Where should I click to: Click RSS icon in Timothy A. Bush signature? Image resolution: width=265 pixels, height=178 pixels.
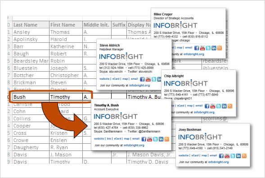tap(167, 139)
